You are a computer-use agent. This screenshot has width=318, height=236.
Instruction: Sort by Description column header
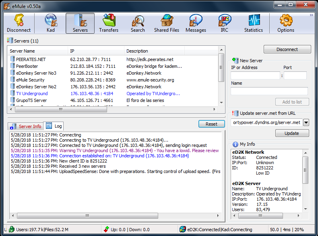tap(154, 51)
